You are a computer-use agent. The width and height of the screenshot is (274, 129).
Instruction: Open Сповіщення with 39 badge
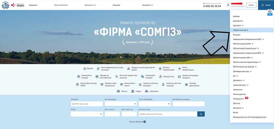coord(241,98)
